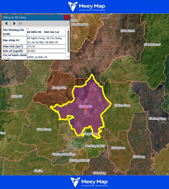This screenshot has width=169, height=189.
Task: Click the red location pin on Xã Biển Hồ
Action: 85,109
